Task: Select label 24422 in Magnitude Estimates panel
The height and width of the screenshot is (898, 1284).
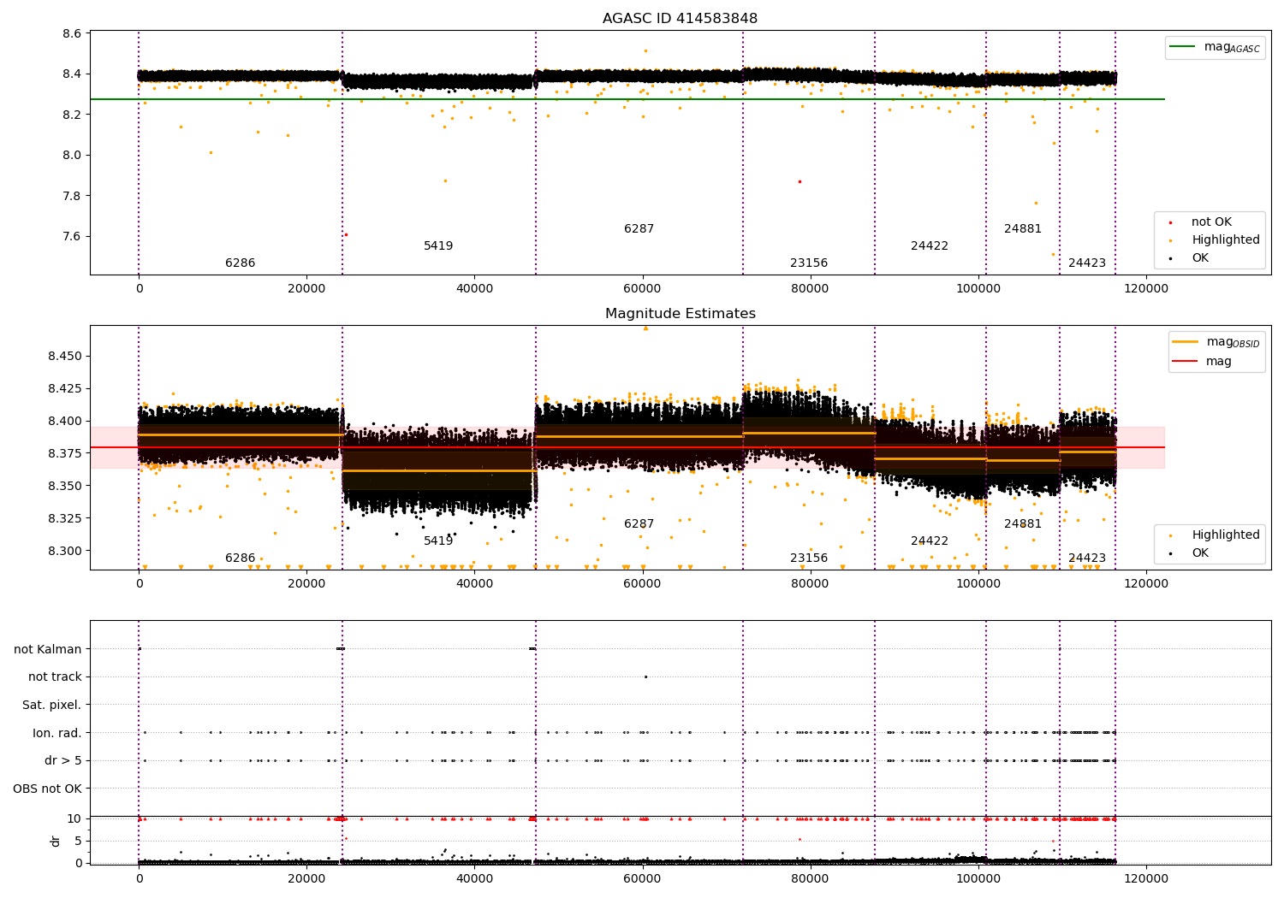Action: [930, 541]
